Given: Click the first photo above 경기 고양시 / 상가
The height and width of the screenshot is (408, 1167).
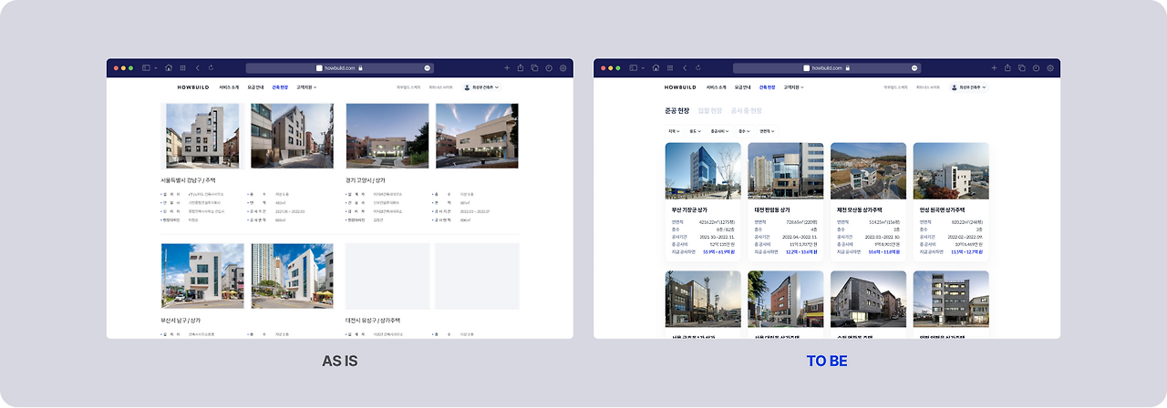Looking at the screenshot, I should [387, 136].
